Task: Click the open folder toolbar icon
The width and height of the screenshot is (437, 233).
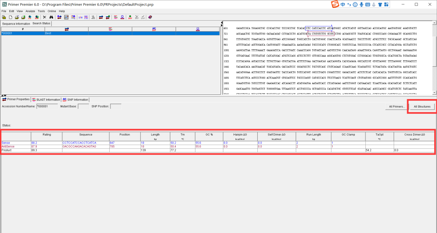Action: 17,17
